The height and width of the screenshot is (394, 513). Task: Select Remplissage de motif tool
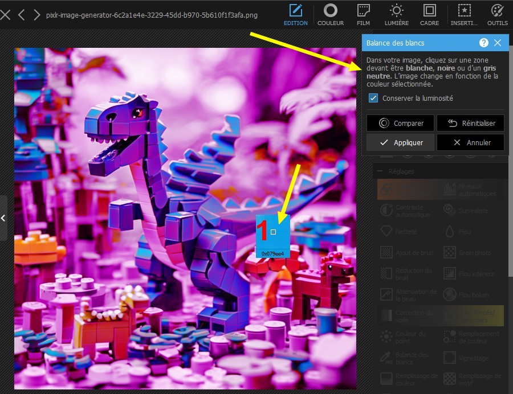pos(472,379)
